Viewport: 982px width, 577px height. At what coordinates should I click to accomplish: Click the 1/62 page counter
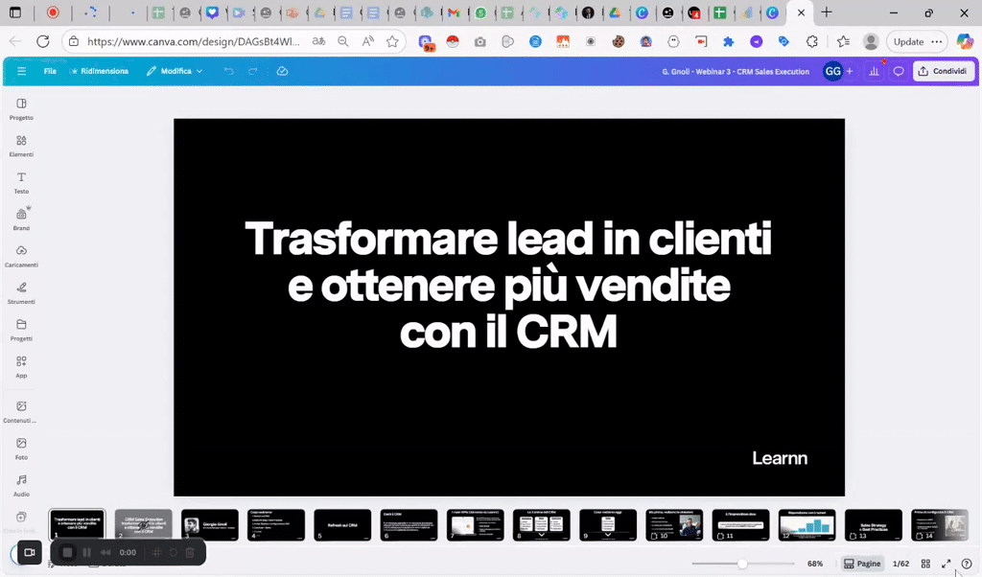(x=900, y=564)
